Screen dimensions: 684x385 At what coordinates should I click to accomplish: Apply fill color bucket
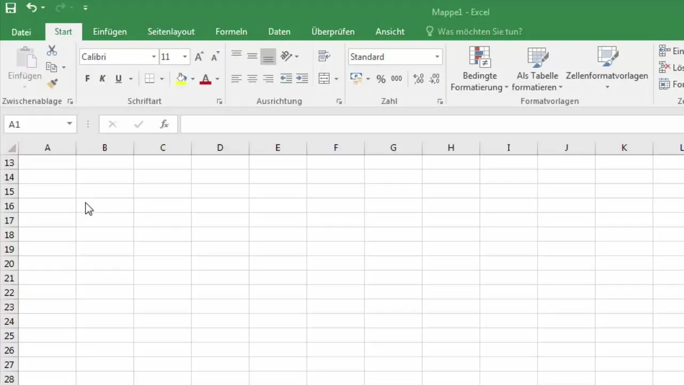(x=181, y=79)
